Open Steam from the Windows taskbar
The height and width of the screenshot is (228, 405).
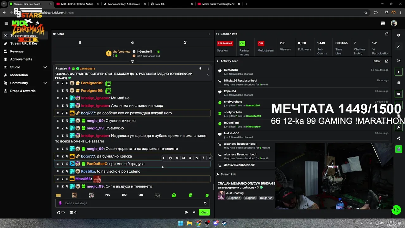tap(225, 223)
